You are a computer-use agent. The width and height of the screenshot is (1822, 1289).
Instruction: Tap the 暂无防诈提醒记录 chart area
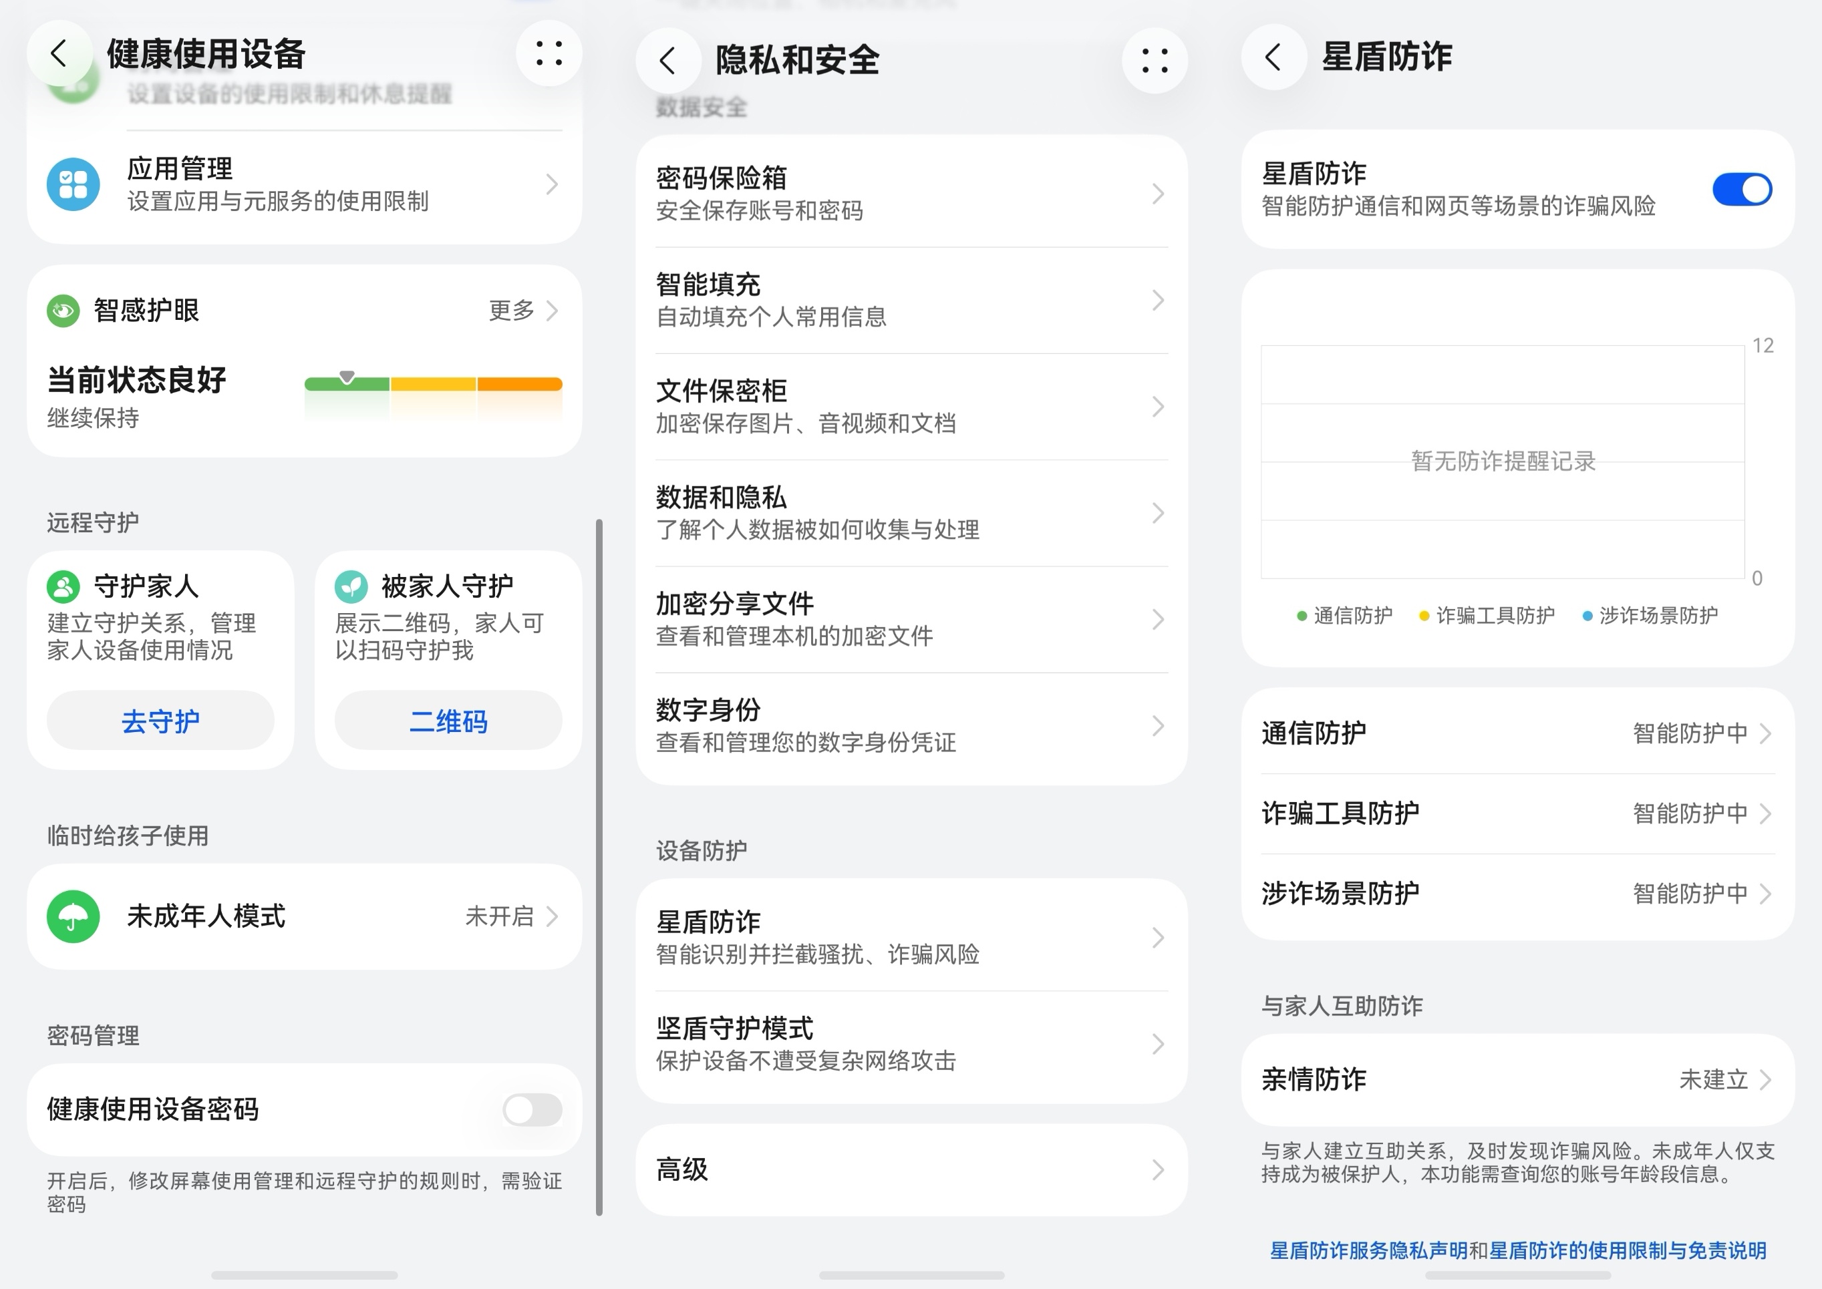[x=1503, y=461]
